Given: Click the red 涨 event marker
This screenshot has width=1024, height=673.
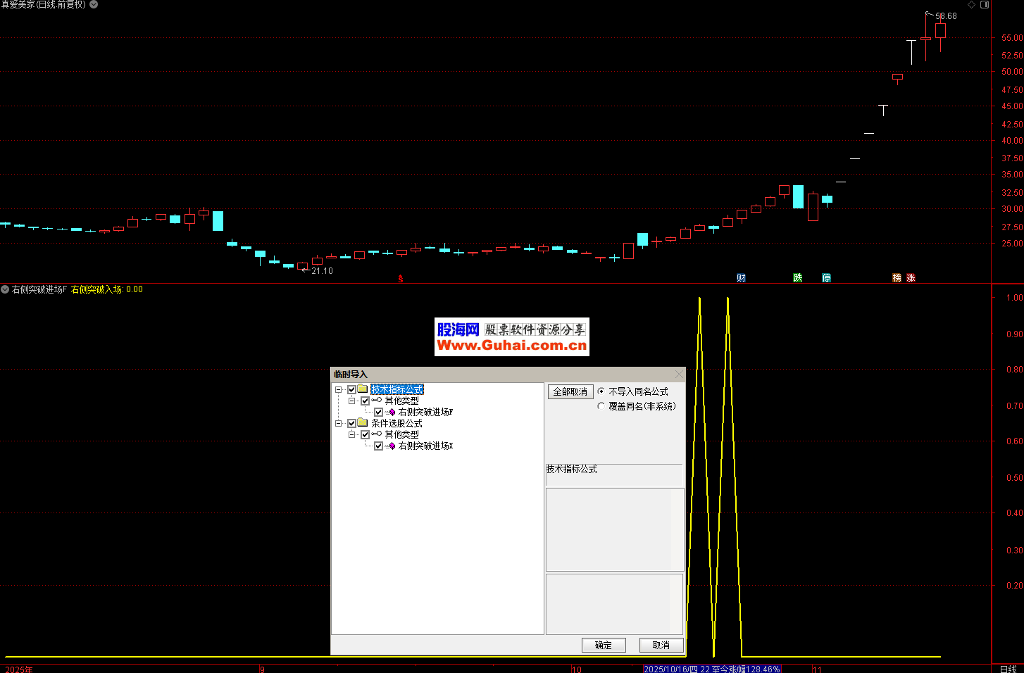Looking at the screenshot, I should (911, 278).
